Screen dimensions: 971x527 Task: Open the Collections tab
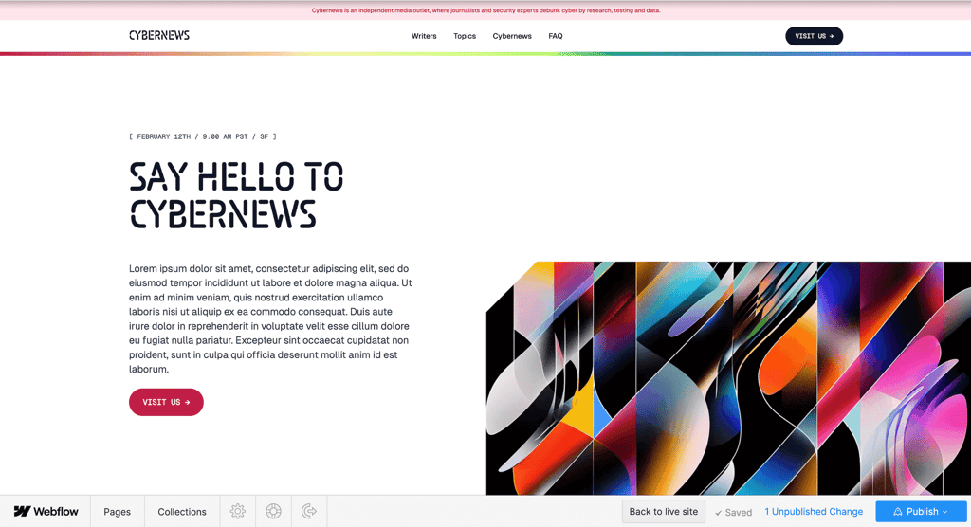pos(182,512)
